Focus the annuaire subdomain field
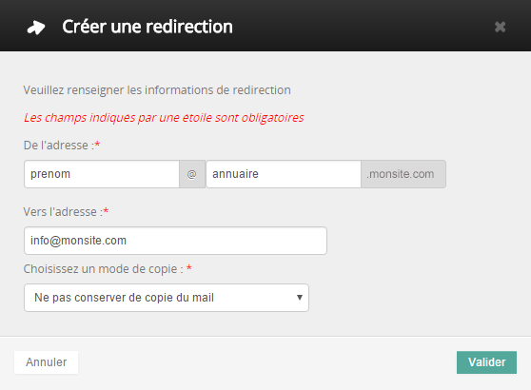Image resolution: width=531 pixels, height=390 pixels. pos(284,174)
